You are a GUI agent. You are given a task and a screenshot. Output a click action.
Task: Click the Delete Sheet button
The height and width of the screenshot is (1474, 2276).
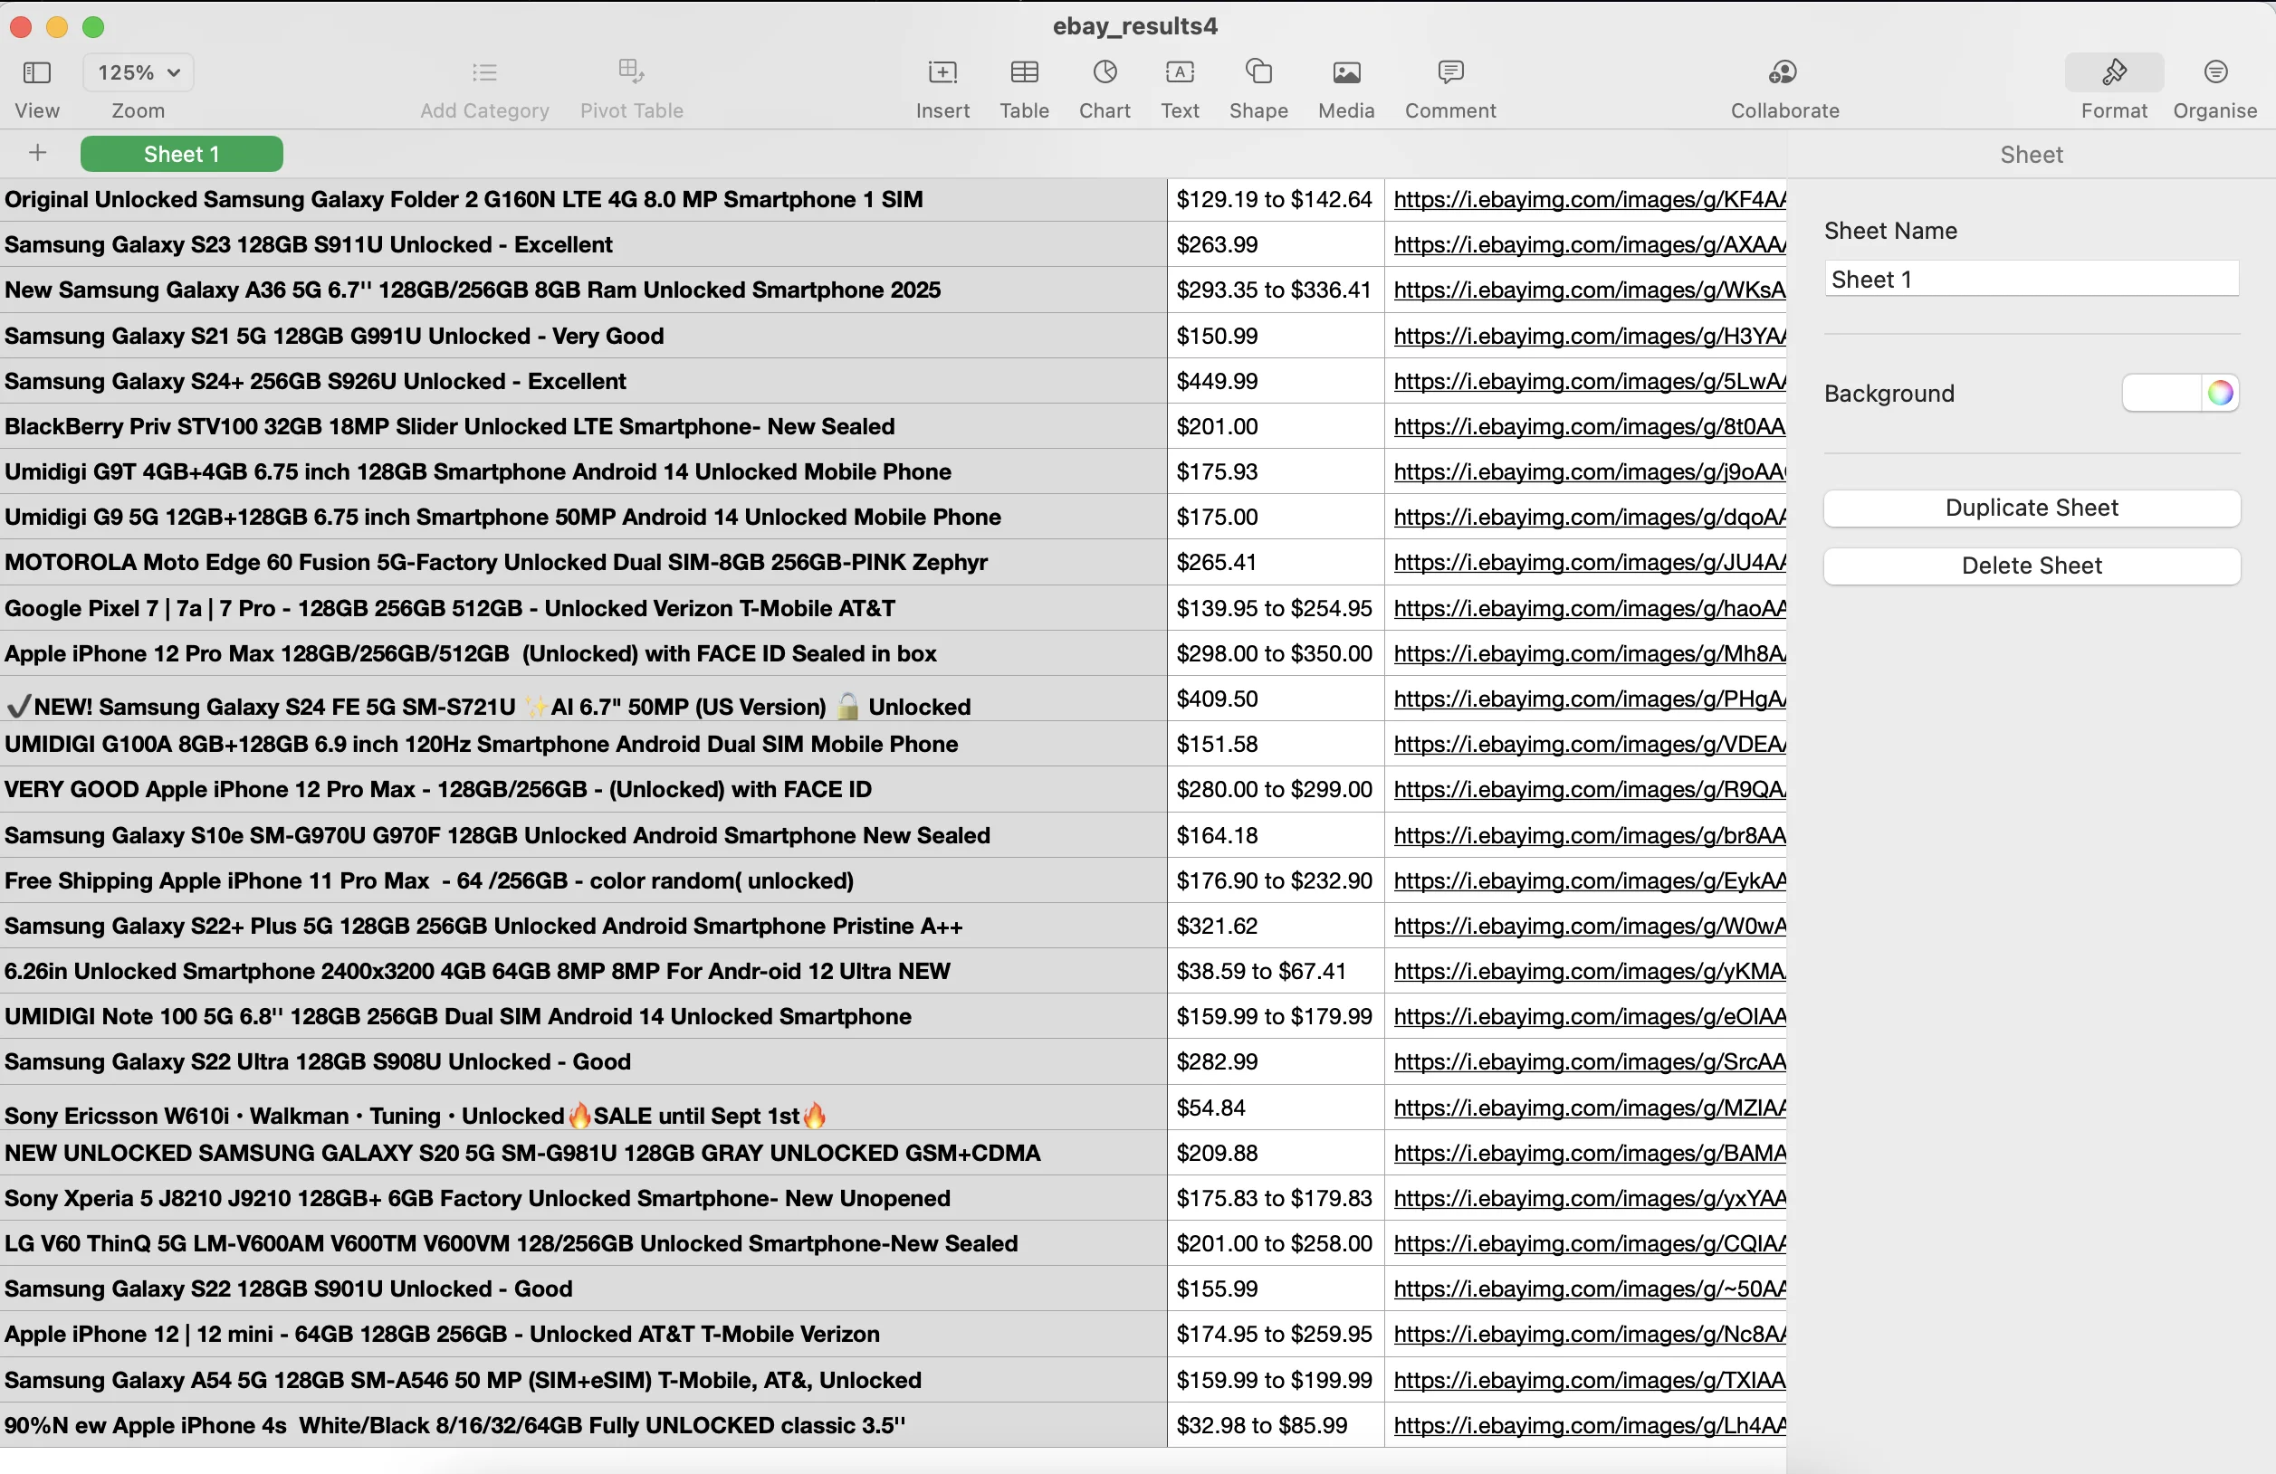click(2032, 565)
